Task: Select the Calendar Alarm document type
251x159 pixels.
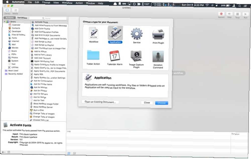Action: (115, 58)
